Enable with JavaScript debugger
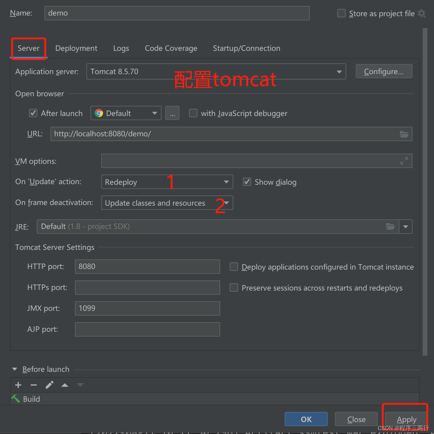Viewport: 434px width, 434px height. [193, 113]
